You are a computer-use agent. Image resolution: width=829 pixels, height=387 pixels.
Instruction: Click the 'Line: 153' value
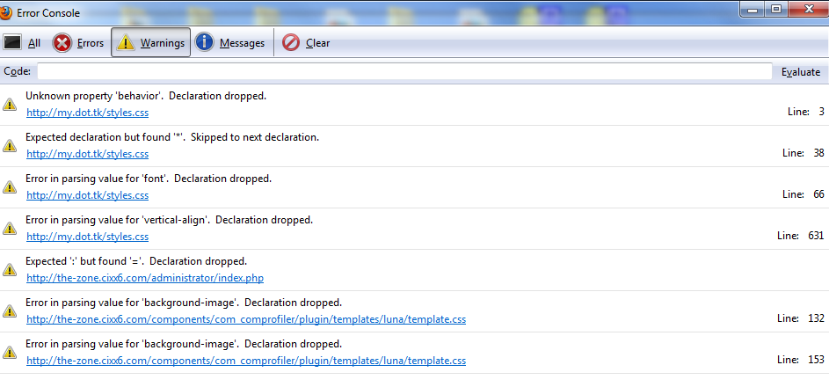click(801, 360)
